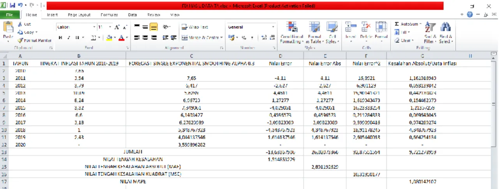Open Sort & Filter
The width and height of the screenshot is (499, 189).
(x=430, y=33)
